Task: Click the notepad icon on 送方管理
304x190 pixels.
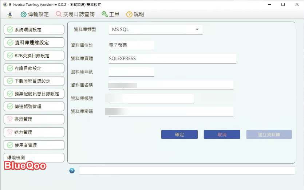Action: [10, 132]
